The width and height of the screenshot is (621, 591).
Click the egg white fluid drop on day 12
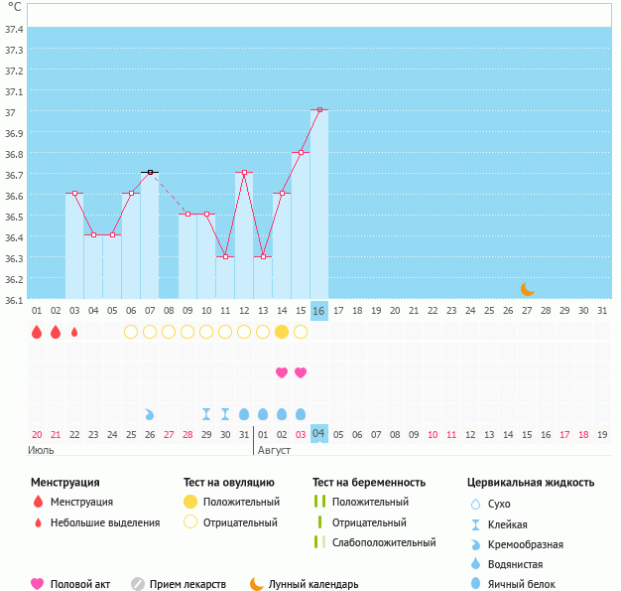tap(244, 414)
